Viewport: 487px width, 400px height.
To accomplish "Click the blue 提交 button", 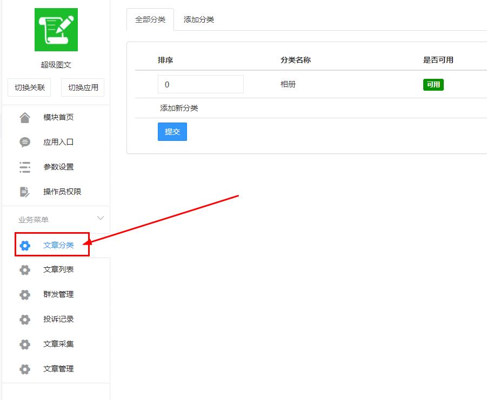I will click(172, 132).
